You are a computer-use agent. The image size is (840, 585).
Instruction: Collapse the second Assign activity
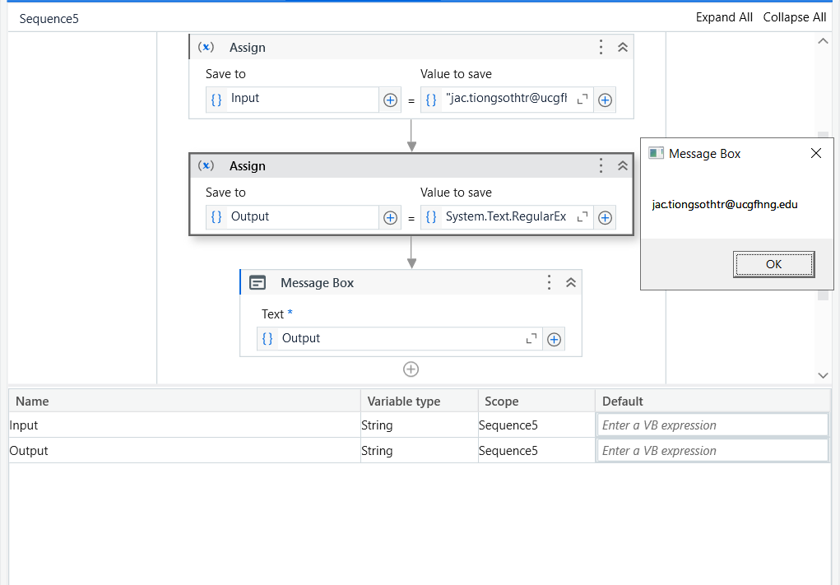click(x=623, y=165)
